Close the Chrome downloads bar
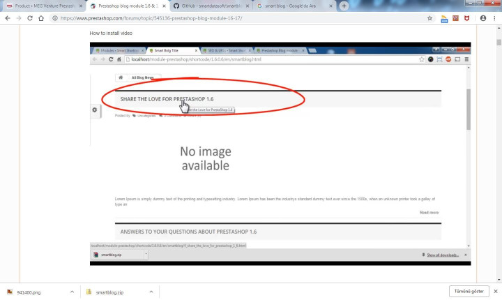The height and width of the screenshot is (300, 502). click(496, 292)
